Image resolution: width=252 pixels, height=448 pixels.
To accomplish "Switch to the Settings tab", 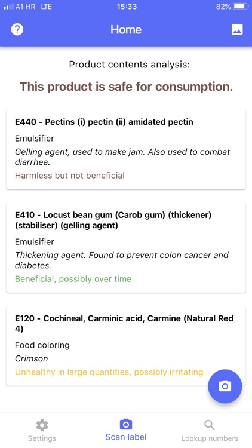I will pos(42,431).
